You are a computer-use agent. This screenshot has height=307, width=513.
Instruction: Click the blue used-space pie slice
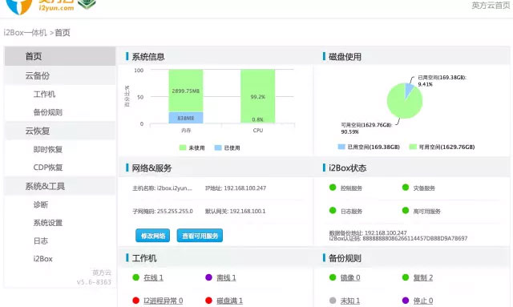(x=409, y=90)
